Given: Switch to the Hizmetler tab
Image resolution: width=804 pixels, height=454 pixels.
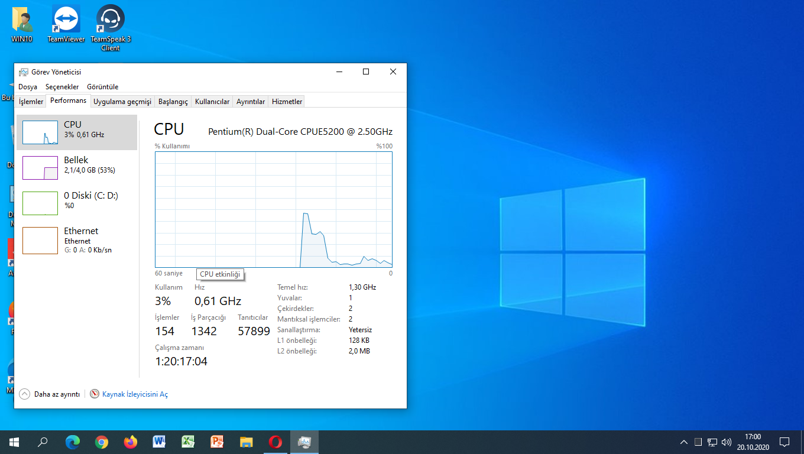Looking at the screenshot, I should [x=287, y=102].
